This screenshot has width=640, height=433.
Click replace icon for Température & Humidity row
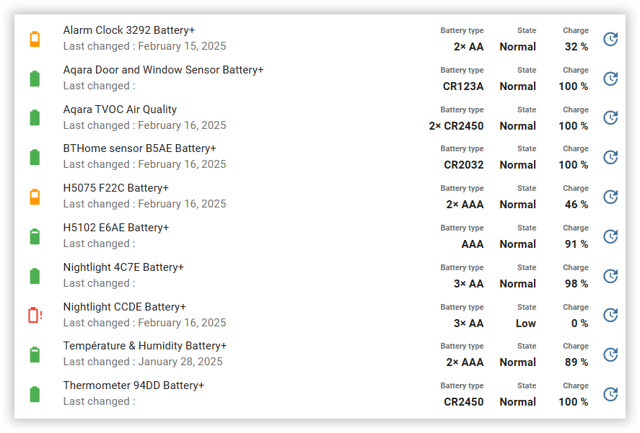(610, 354)
